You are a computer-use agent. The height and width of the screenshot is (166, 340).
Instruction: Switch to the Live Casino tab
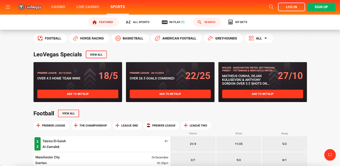pyautogui.click(x=88, y=7)
